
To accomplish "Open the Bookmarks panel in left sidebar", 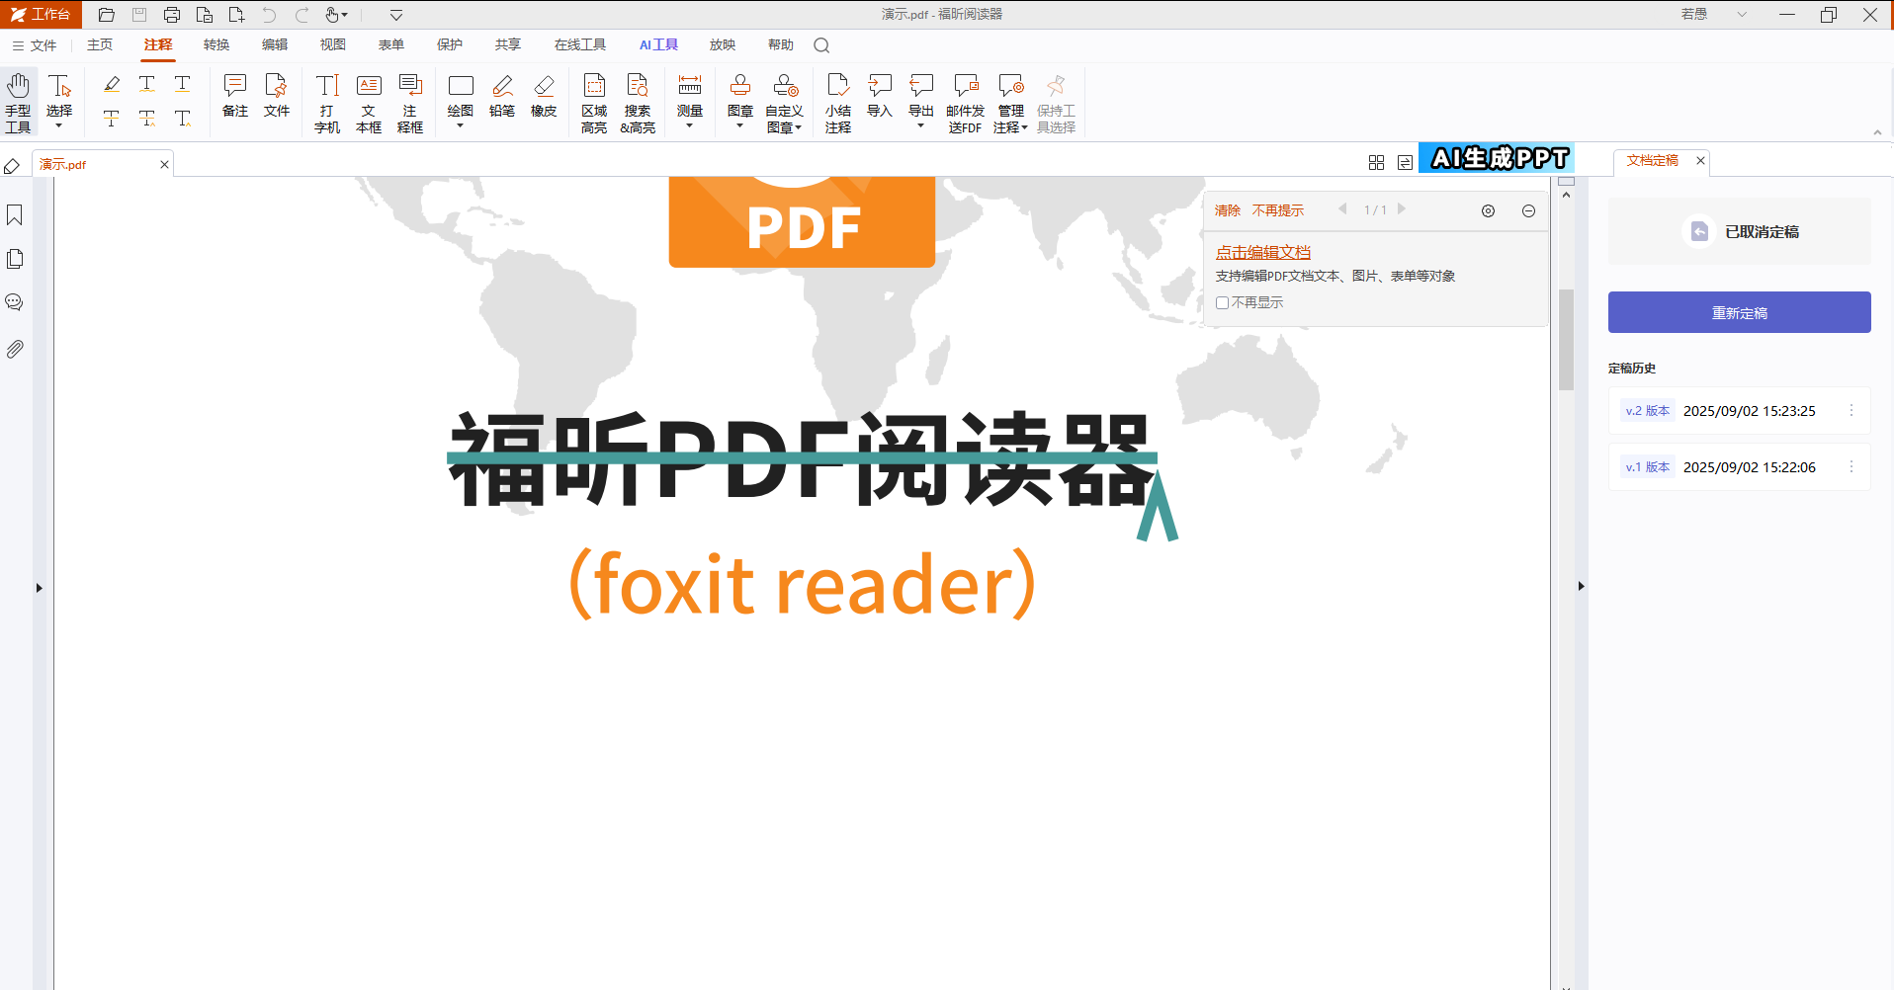I will pos(15,215).
